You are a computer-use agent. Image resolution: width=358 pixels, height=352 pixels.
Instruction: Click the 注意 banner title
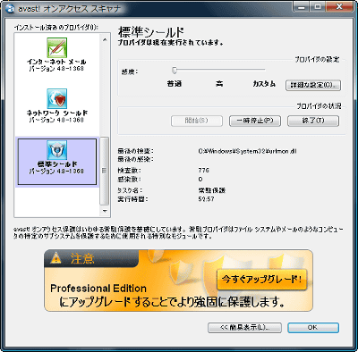82,258
